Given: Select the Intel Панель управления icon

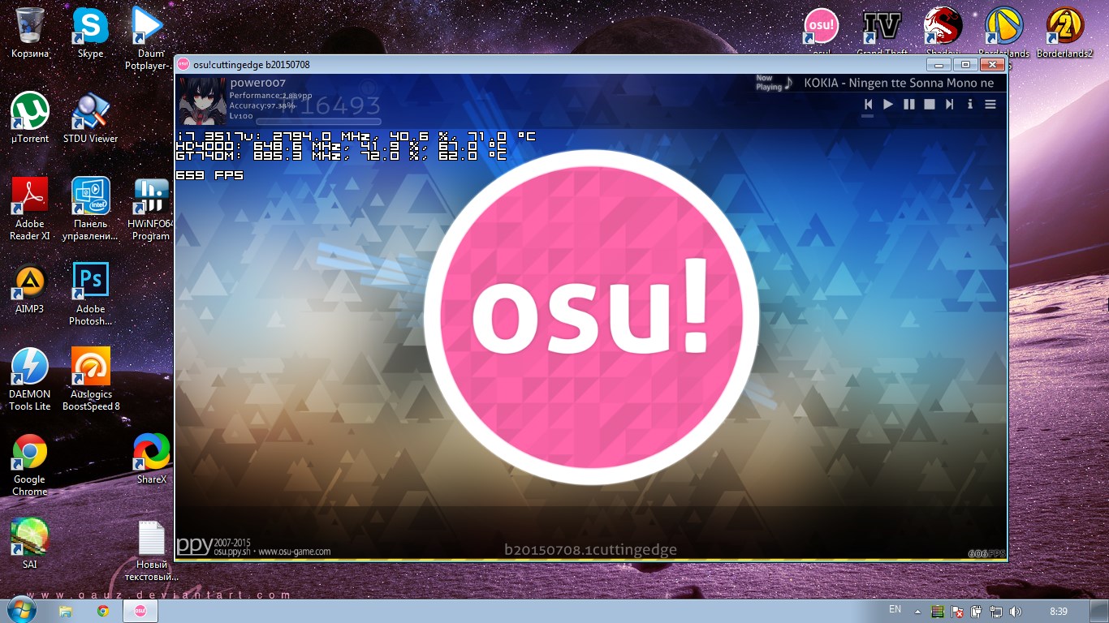Looking at the screenshot, I should click(x=90, y=208).
